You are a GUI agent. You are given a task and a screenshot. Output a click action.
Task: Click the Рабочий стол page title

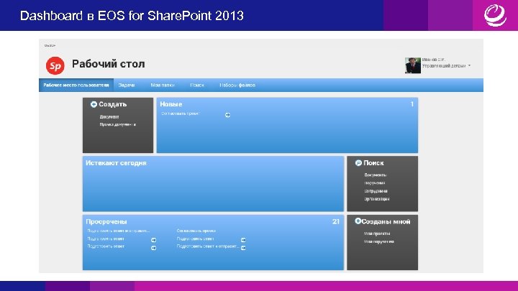point(109,64)
